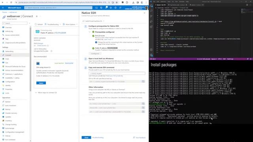Open VS Code Run and Debug view
The image size is (253, 142).
coord(151,21)
